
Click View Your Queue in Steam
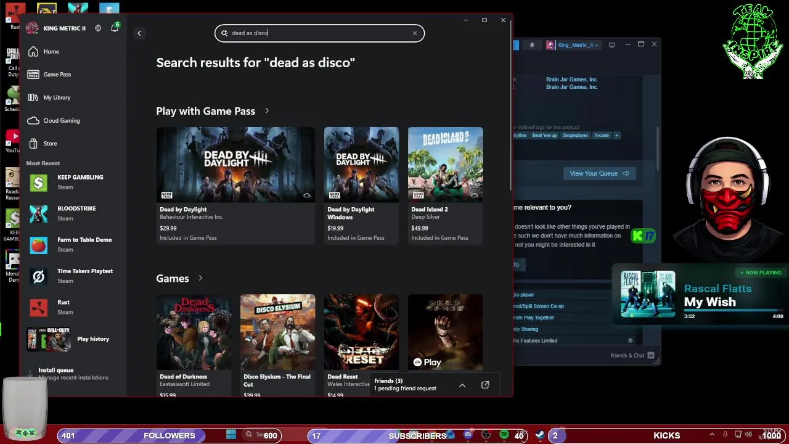pos(599,173)
